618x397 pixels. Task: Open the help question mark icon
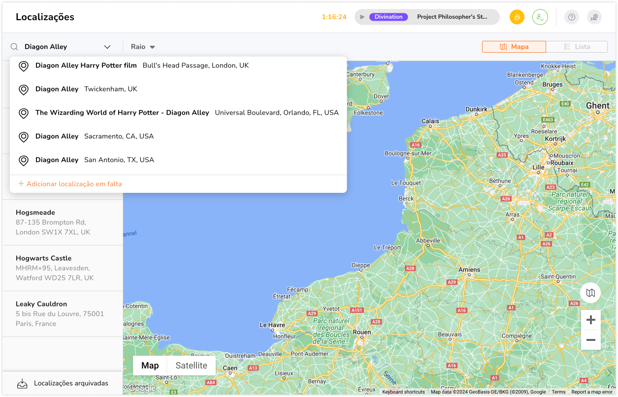click(572, 17)
